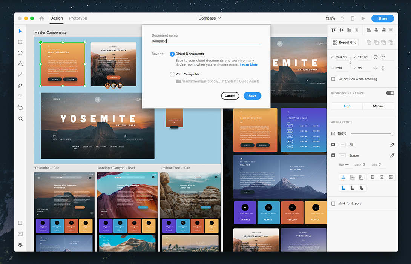Choose the miter join option

click(x=343, y=188)
